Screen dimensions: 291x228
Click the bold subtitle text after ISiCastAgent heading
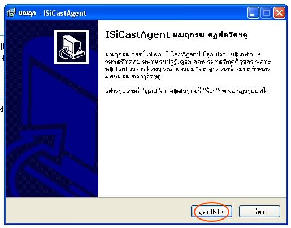(210, 35)
